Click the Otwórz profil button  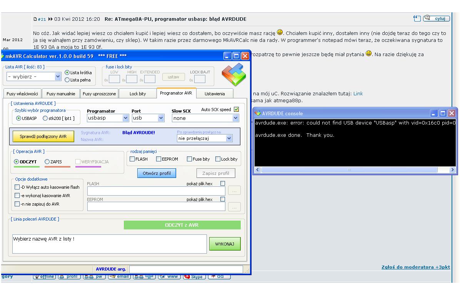pyautogui.click(x=157, y=173)
